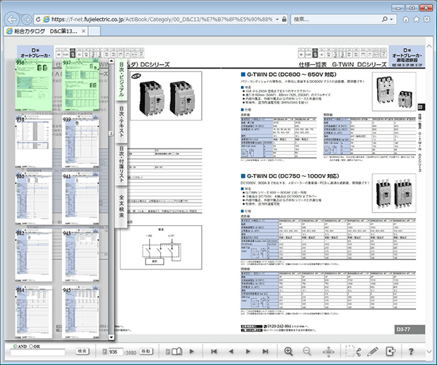Select the OR search radio button
This screenshot has width=437, height=365.
click(x=31, y=346)
